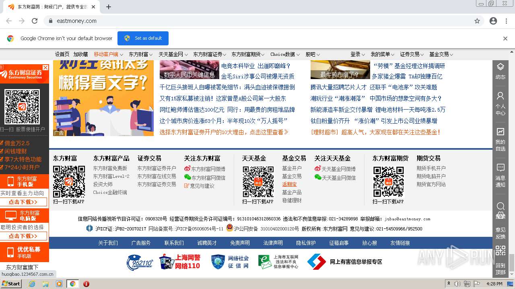Open 友情链接 footer link

[x=400, y=243]
